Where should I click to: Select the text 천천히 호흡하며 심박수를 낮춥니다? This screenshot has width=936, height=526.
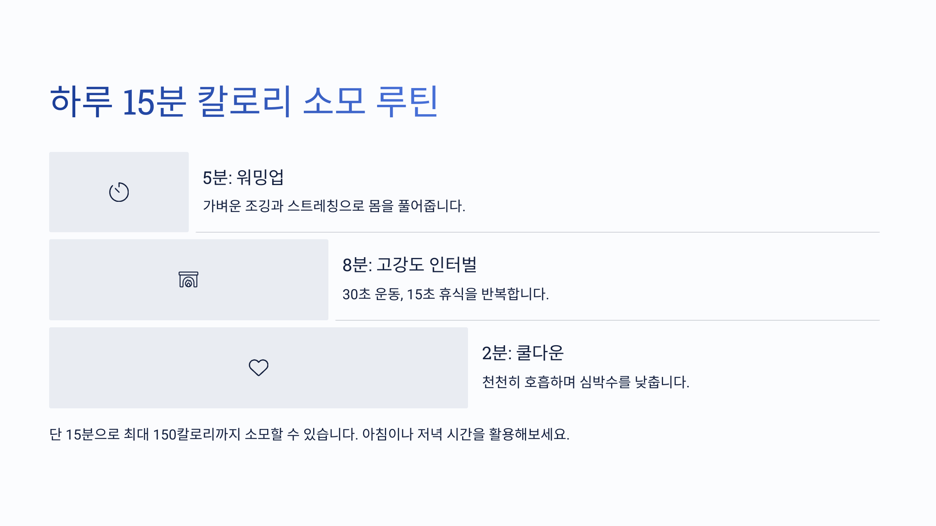(585, 382)
